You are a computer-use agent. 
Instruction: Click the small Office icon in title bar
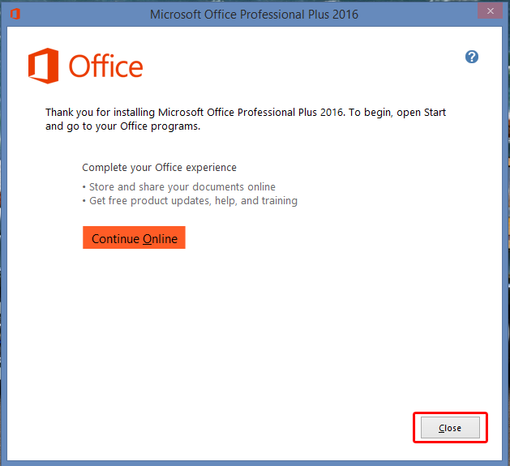point(15,14)
